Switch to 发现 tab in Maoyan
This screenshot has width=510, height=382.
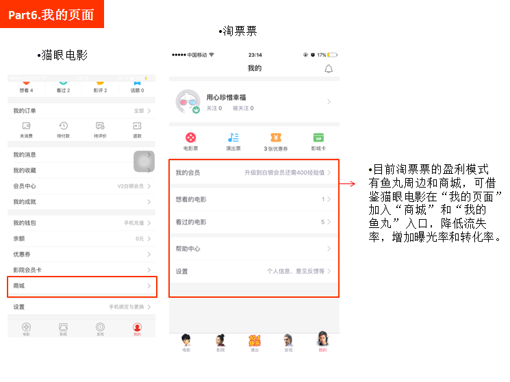coord(100,329)
